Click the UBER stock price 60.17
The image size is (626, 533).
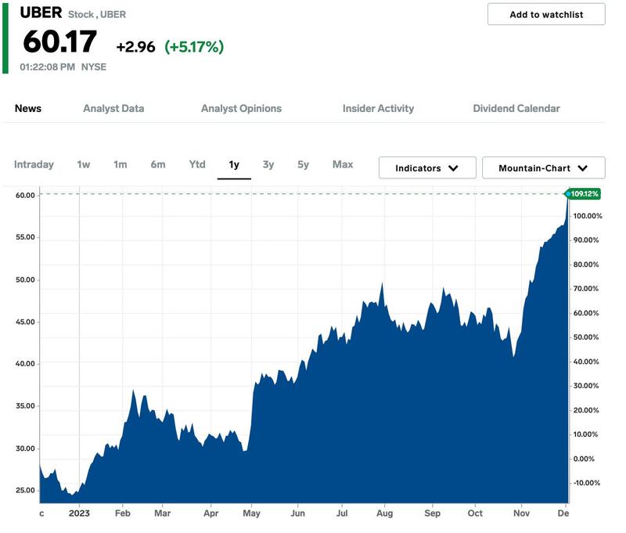(60, 41)
